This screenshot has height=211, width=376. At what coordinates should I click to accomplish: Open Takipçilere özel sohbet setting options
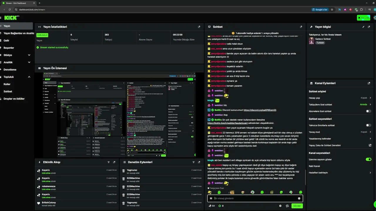(x=340, y=105)
